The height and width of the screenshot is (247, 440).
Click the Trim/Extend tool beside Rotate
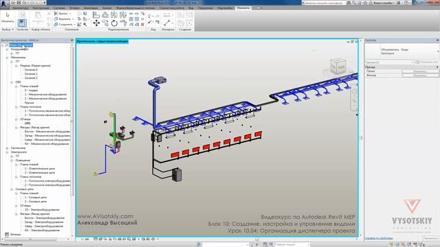123,23
